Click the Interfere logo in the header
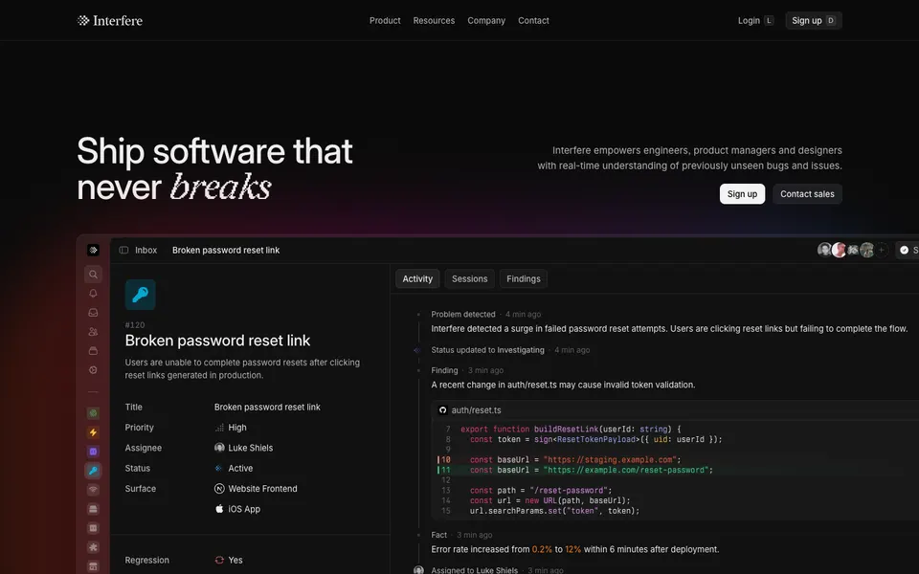The width and height of the screenshot is (919, 574). 109,20
